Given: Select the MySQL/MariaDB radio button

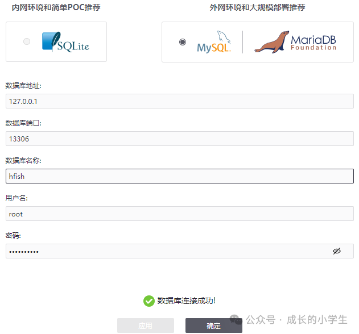Looking at the screenshot, I should coord(183,42).
